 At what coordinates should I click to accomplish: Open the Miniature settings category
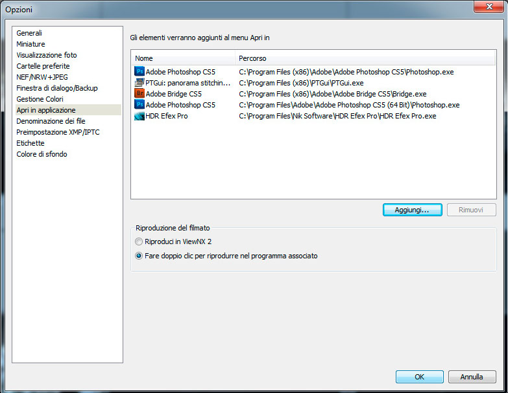[30, 44]
